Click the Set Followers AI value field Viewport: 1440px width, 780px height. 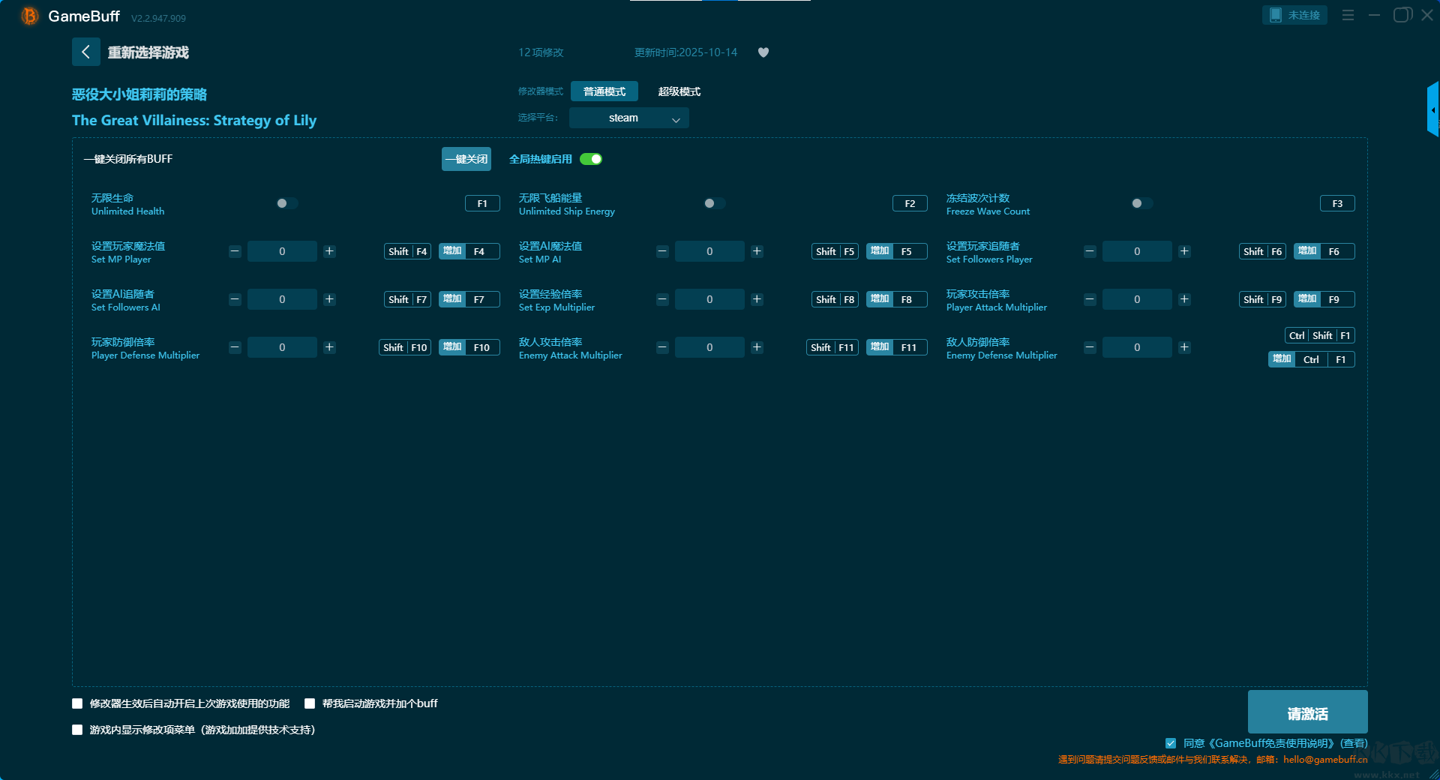[x=282, y=299]
